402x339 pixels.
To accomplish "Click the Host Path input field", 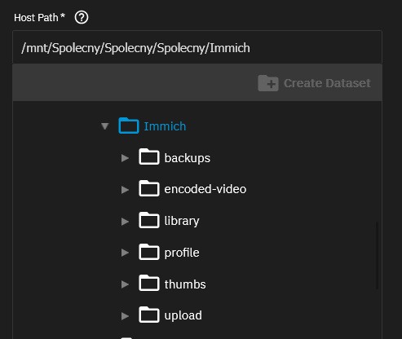I will coord(197,47).
